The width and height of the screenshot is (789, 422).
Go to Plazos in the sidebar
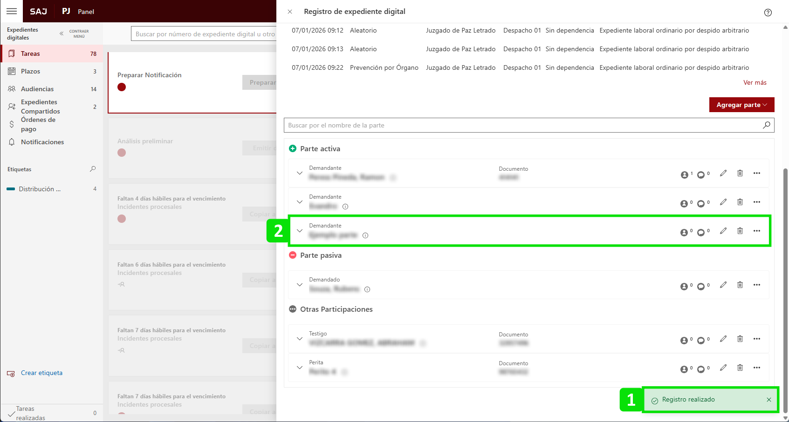click(30, 71)
